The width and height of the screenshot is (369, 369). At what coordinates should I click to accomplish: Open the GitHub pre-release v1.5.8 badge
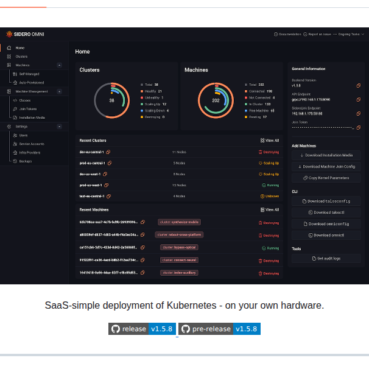pyautogui.click(x=219, y=329)
